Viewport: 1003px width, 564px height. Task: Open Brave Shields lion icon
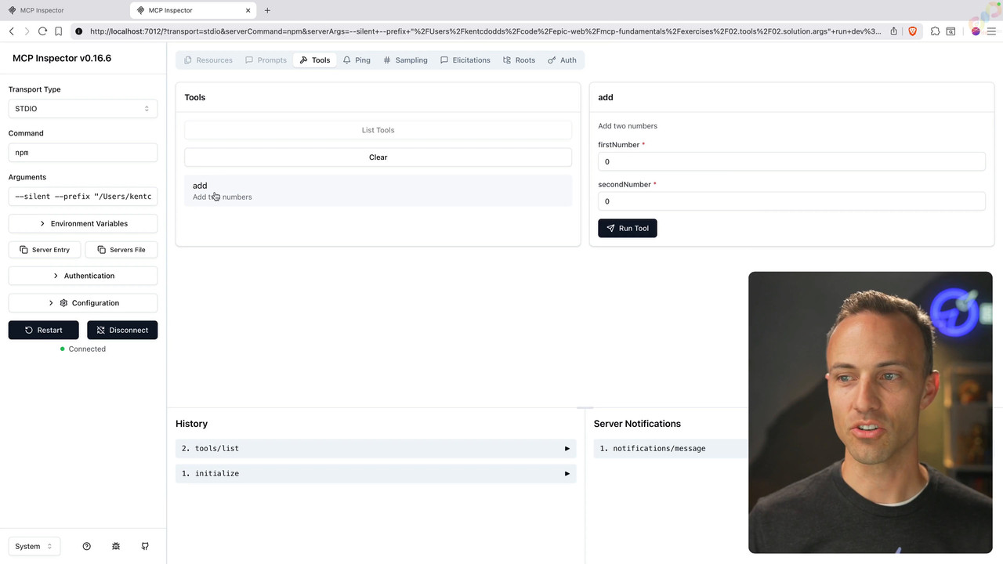point(912,31)
